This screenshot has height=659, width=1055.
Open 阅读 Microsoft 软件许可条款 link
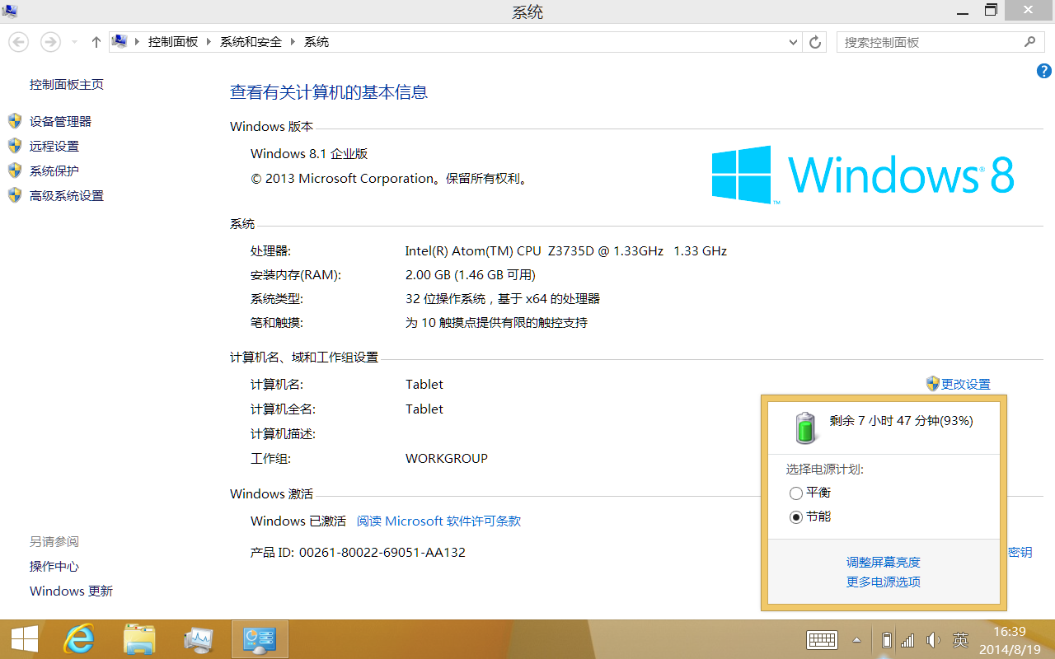[x=438, y=521]
